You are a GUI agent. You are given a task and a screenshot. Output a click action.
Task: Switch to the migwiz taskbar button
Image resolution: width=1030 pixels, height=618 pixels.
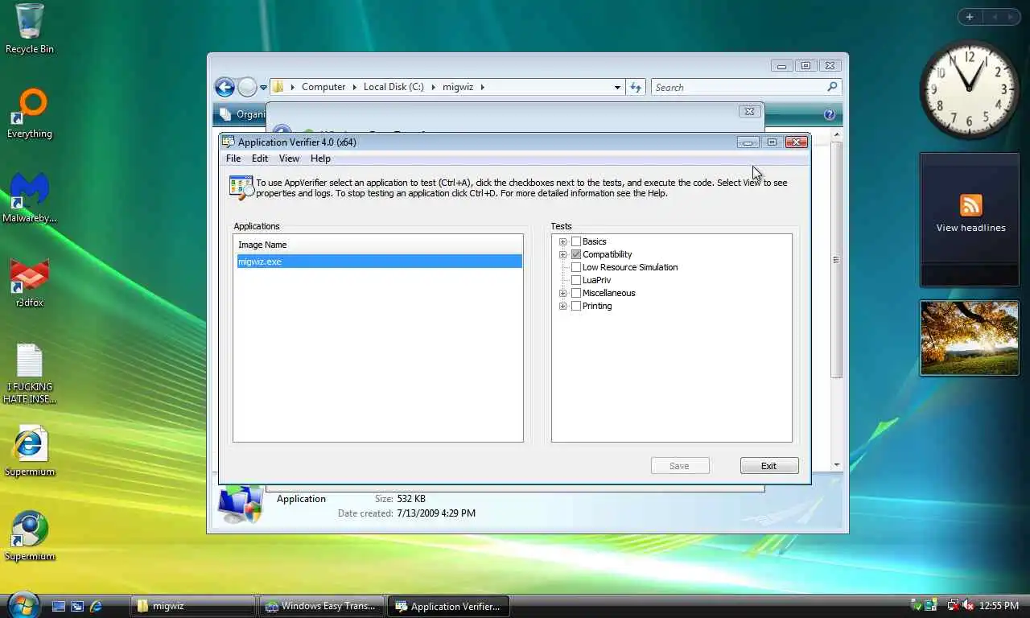(193, 606)
